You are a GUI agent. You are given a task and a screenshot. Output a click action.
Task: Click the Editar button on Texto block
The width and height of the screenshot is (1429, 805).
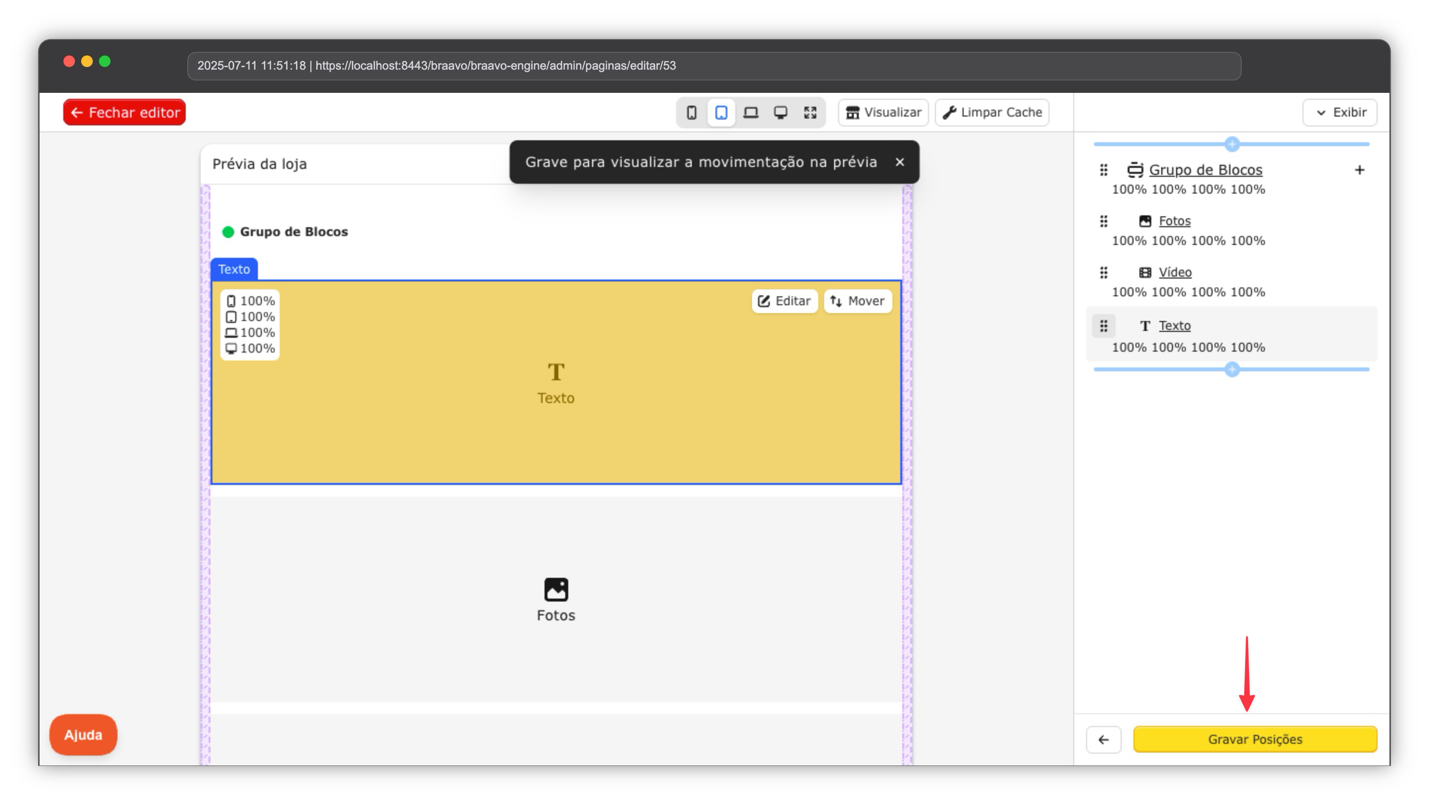click(784, 301)
